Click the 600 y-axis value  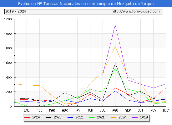[9, 63]
